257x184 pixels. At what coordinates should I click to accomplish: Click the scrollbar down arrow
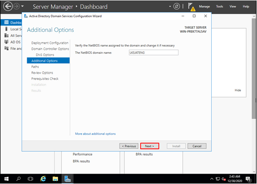coord(254,172)
